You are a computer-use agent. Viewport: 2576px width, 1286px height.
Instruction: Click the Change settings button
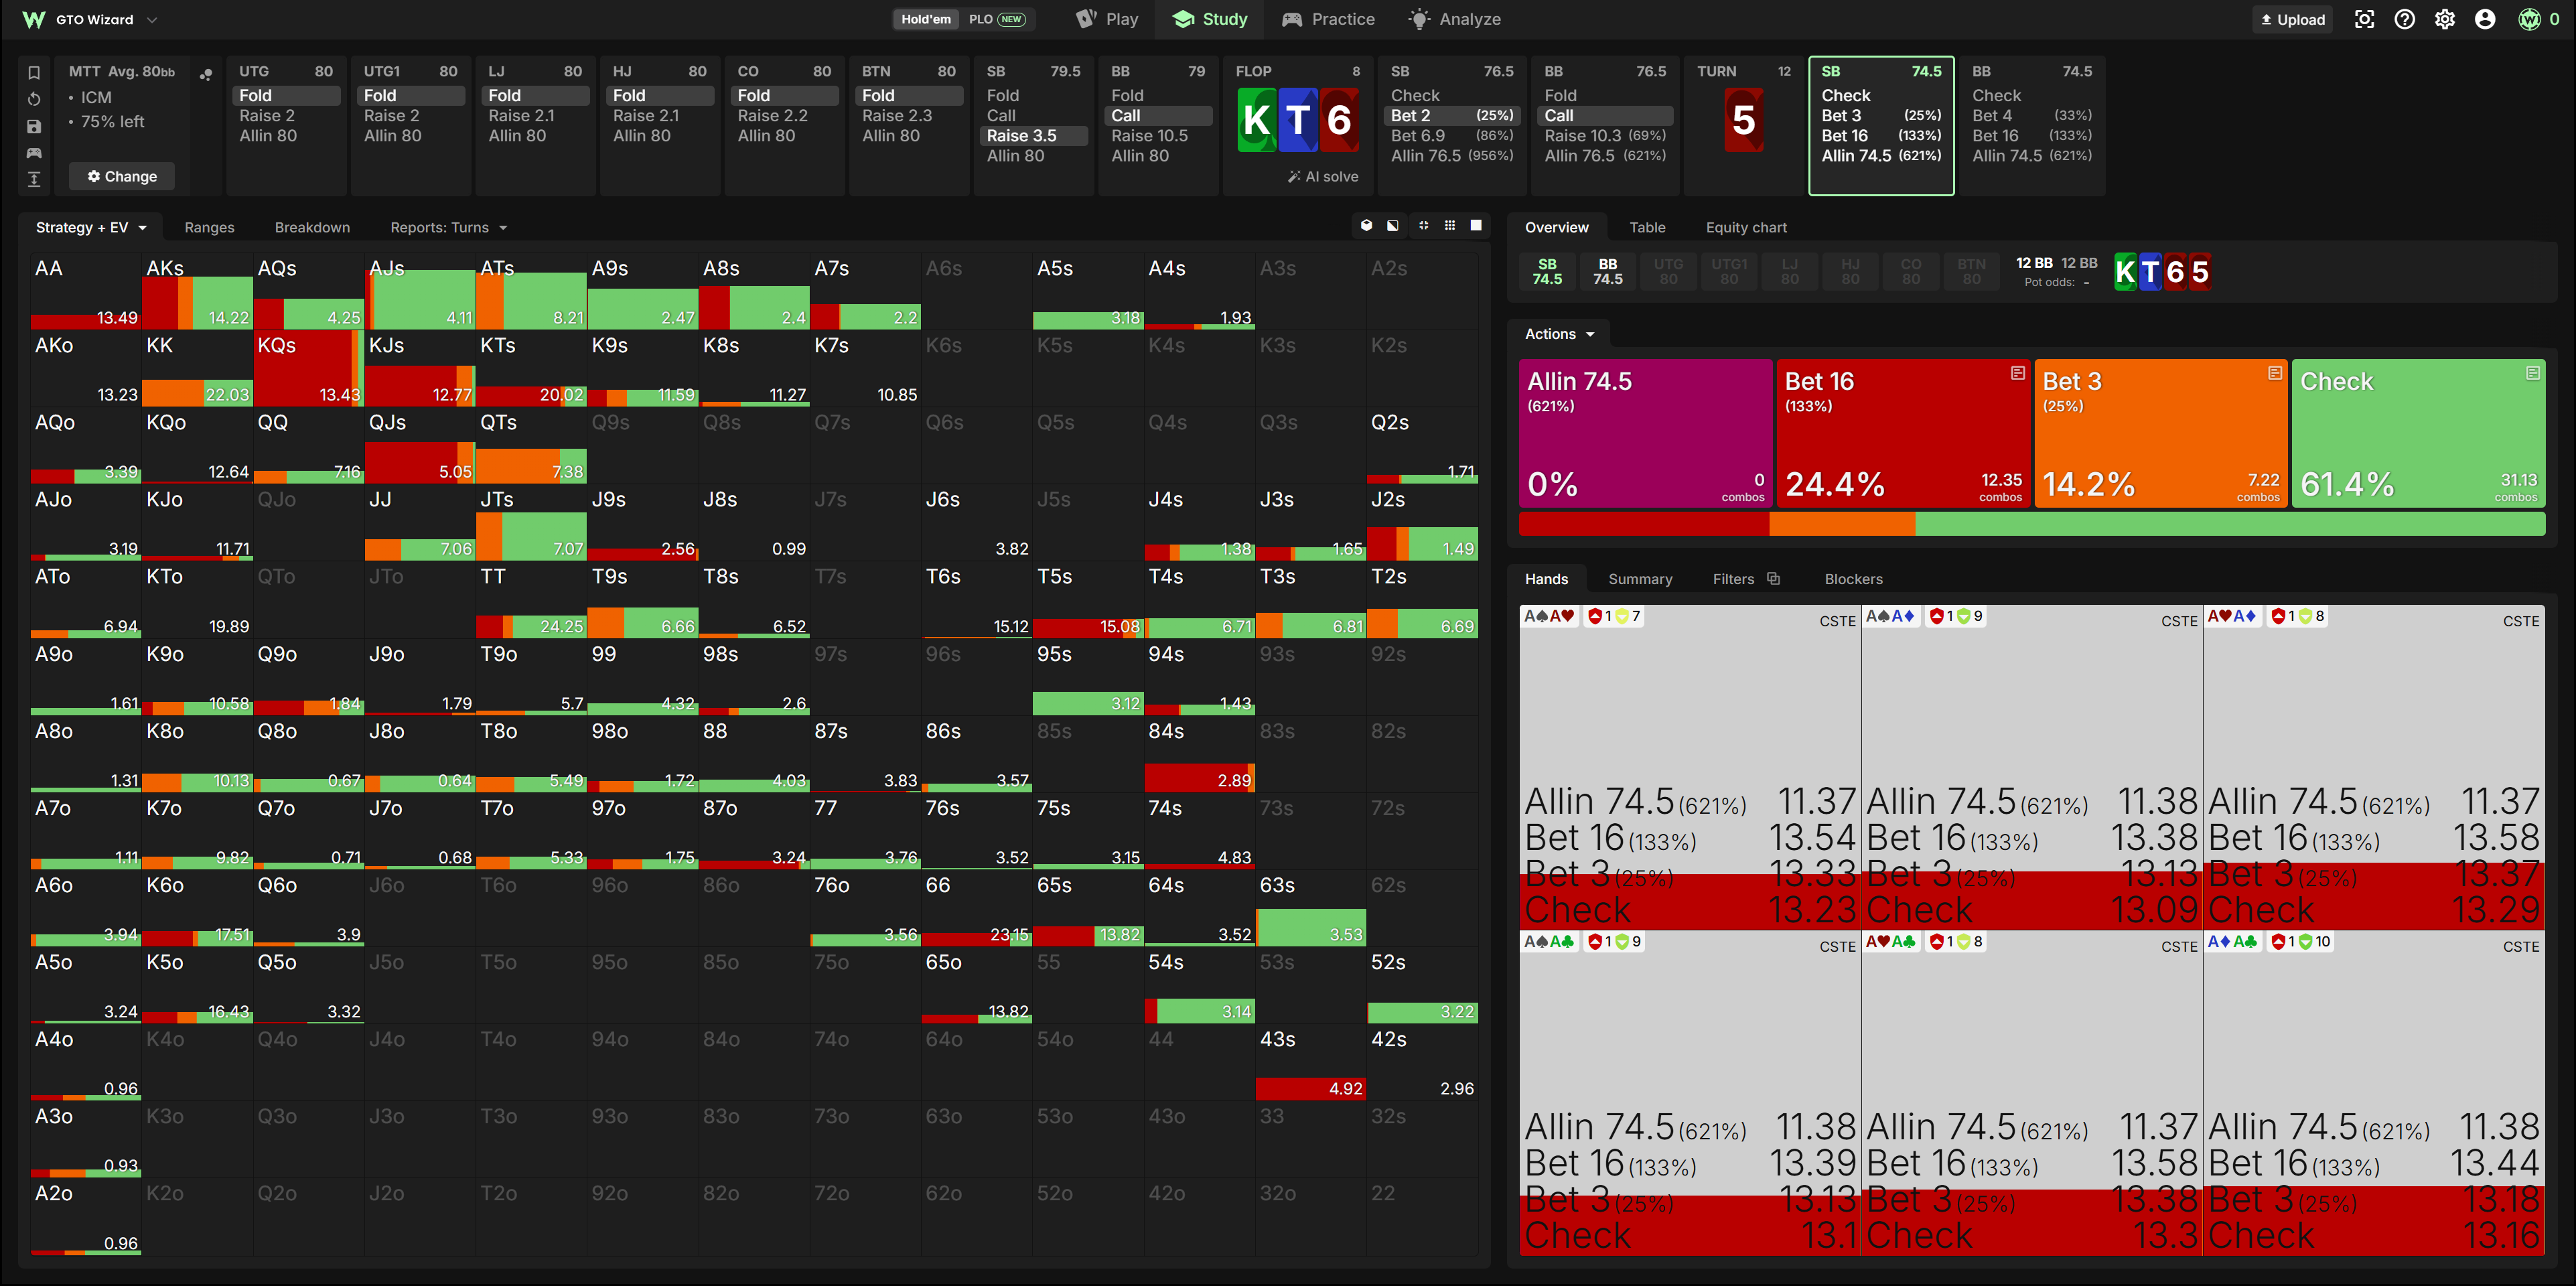click(x=122, y=176)
